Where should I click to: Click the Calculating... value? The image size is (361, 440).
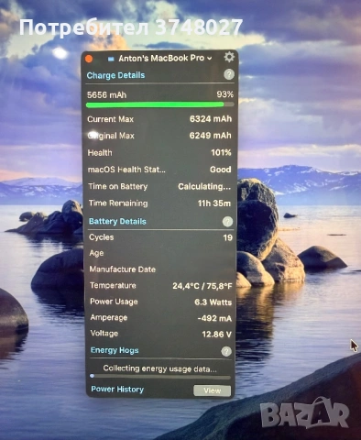click(x=204, y=186)
